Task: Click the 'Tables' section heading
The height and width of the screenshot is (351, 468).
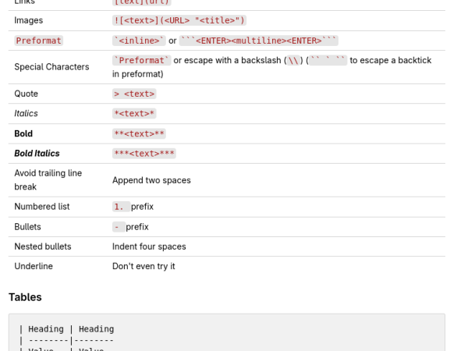Action: click(25, 297)
